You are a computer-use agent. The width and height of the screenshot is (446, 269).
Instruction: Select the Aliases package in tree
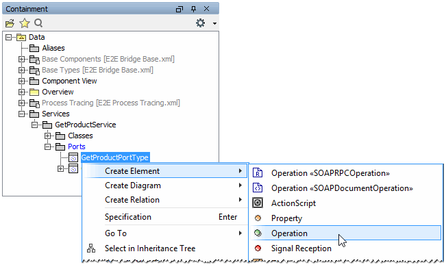(x=53, y=48)
